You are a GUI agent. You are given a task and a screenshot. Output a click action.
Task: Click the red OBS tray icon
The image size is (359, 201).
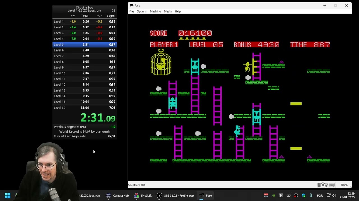pyautogui.click(x=296, y=195)
